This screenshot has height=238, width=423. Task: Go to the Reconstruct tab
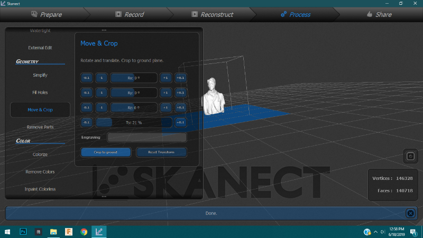pyautogui.click(x=213, y=15)
